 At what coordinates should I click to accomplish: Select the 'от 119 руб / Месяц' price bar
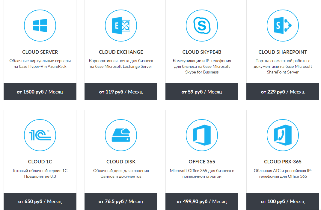pos(121,92)
